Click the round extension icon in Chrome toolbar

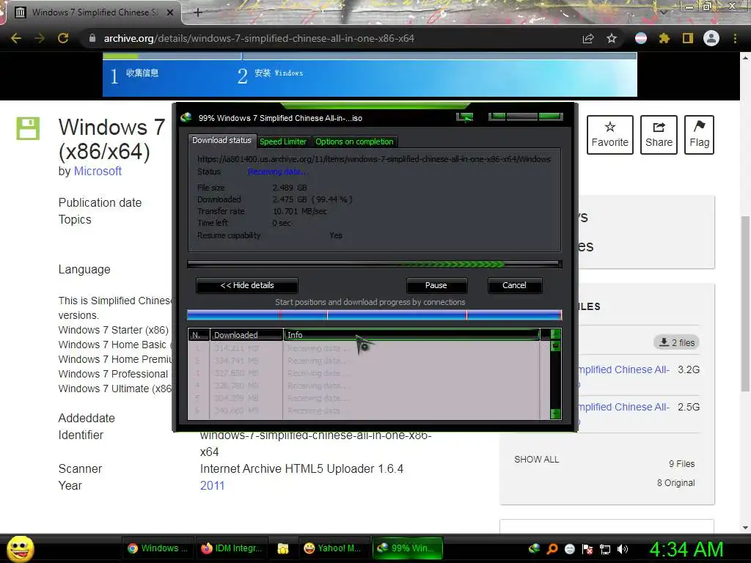pos(641,38)
